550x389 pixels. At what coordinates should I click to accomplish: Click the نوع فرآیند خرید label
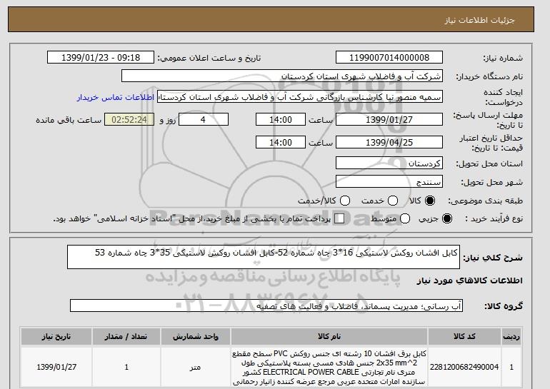(x=494, y=218)
